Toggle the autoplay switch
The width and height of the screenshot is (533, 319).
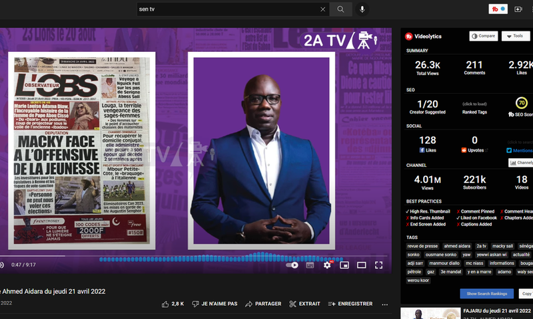coord(292,265)
